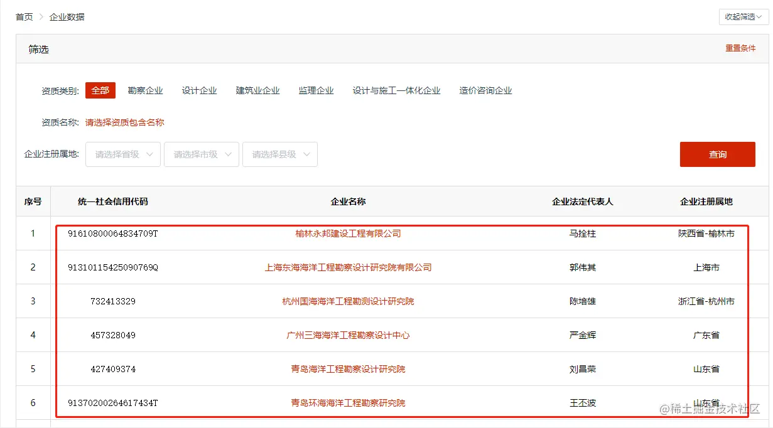The height and width of the screenshot is (428, 773).
Task: Open 榆林永邦建设工程有限公司 company link
Action: tap(349, 233)
